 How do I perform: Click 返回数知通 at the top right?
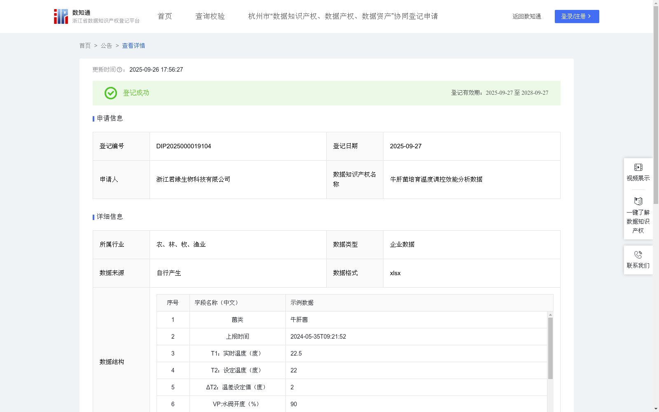click(x=527, y=16)
